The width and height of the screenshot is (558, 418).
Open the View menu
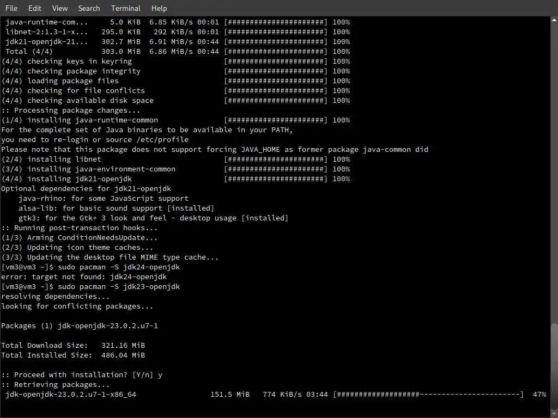pos(60,8)
